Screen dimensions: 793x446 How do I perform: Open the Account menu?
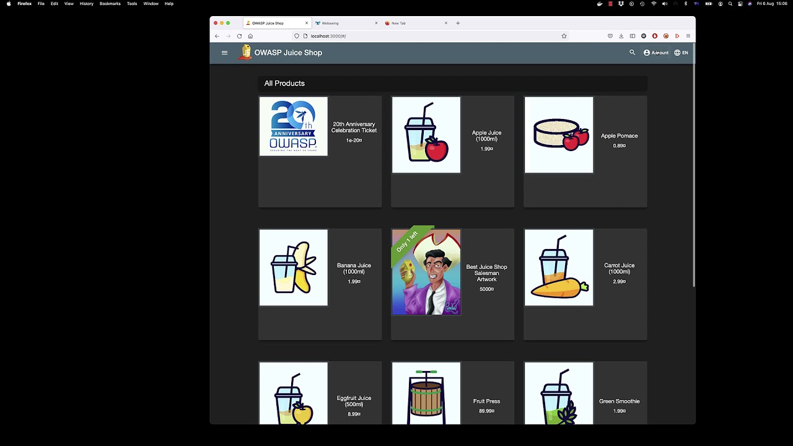click(x=656, y=53)
